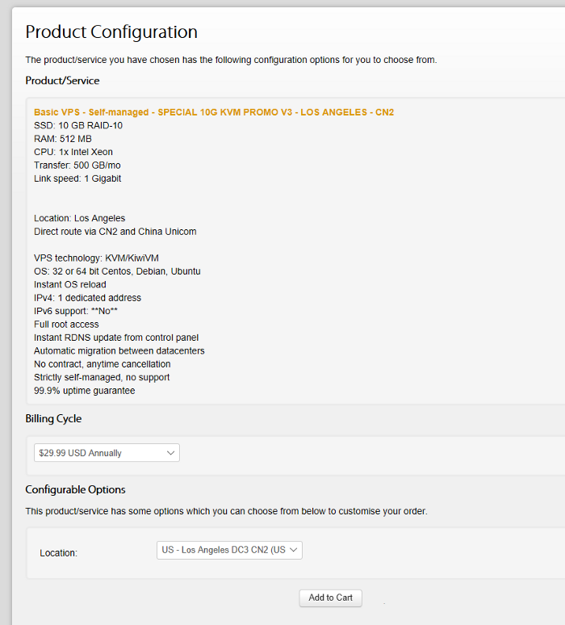
Task: Click the Product/Service section heading
Action: (x=62, y=81)
